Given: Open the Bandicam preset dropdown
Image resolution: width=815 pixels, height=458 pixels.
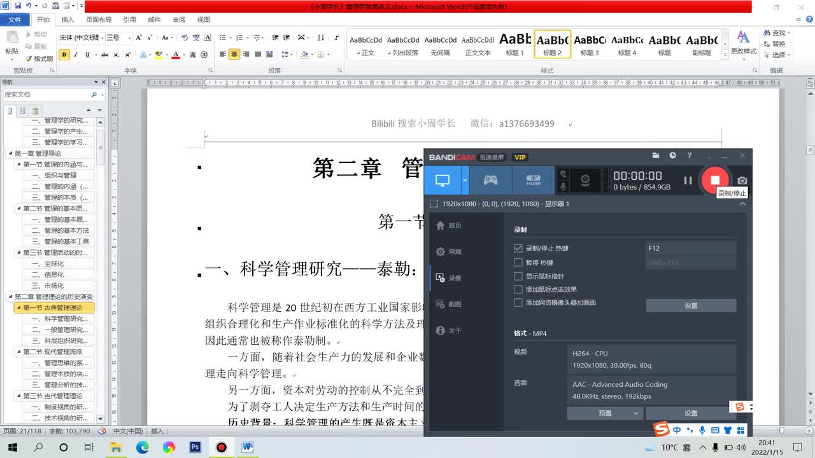Looking at the screenshot, I should [x=604, y=413].
